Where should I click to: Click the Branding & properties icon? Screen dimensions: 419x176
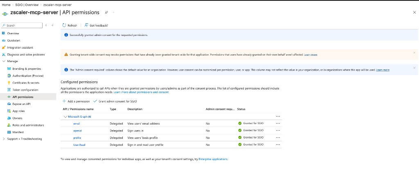point(9,69)
